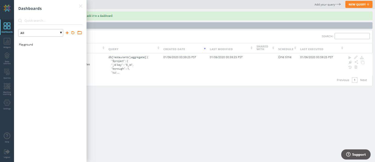Screen dimensions: 375x162
Task: Delete the query using the trash icon
Action: point(356,67)
